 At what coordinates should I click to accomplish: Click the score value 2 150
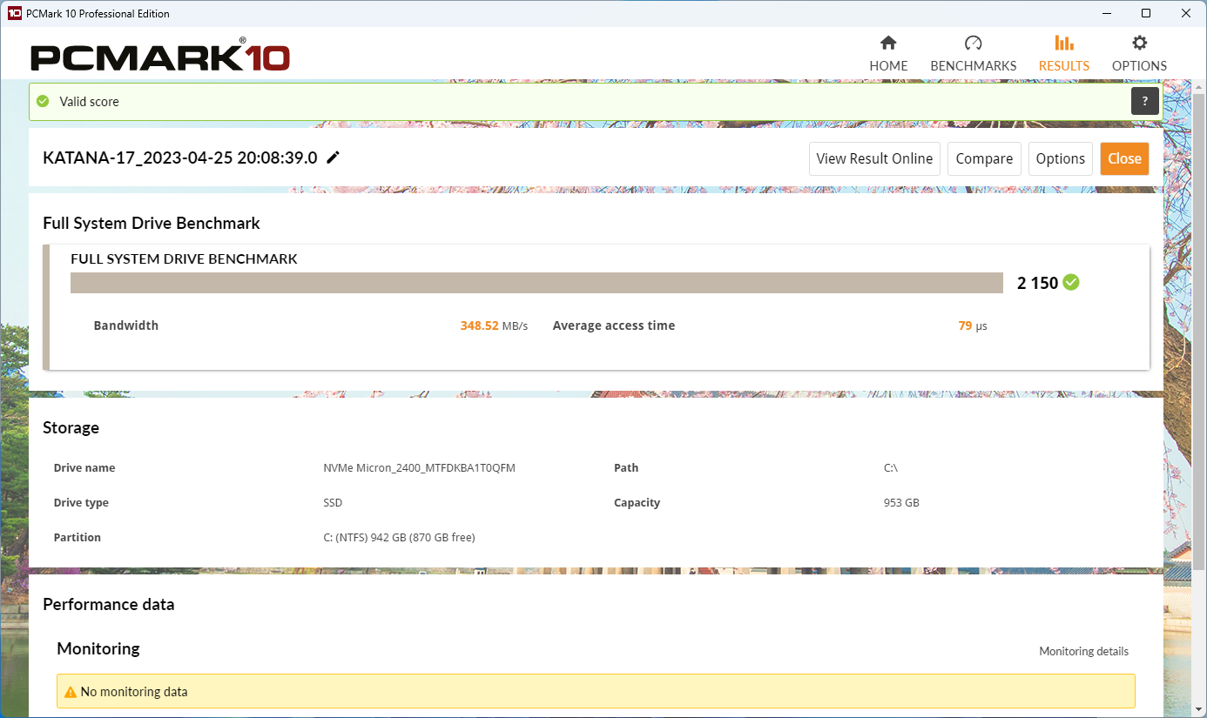1037,283
